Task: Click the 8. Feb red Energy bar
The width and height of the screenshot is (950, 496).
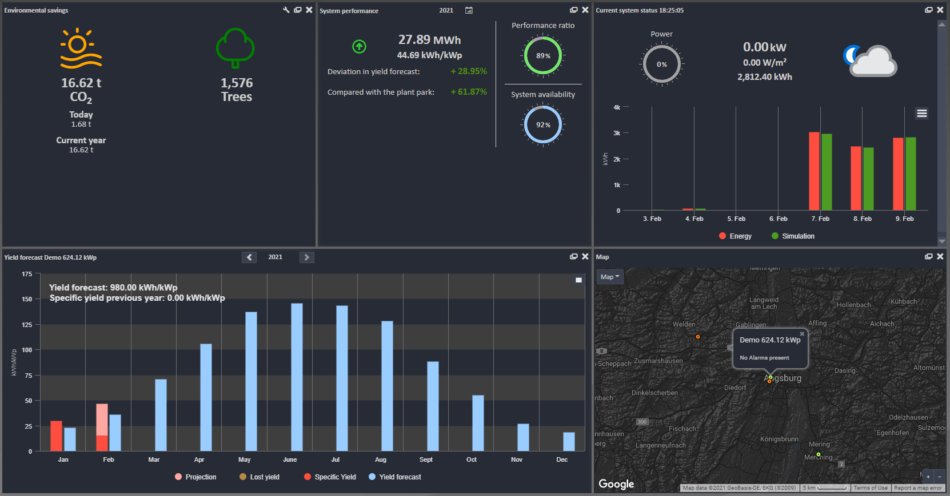Action: coord(856,178)
